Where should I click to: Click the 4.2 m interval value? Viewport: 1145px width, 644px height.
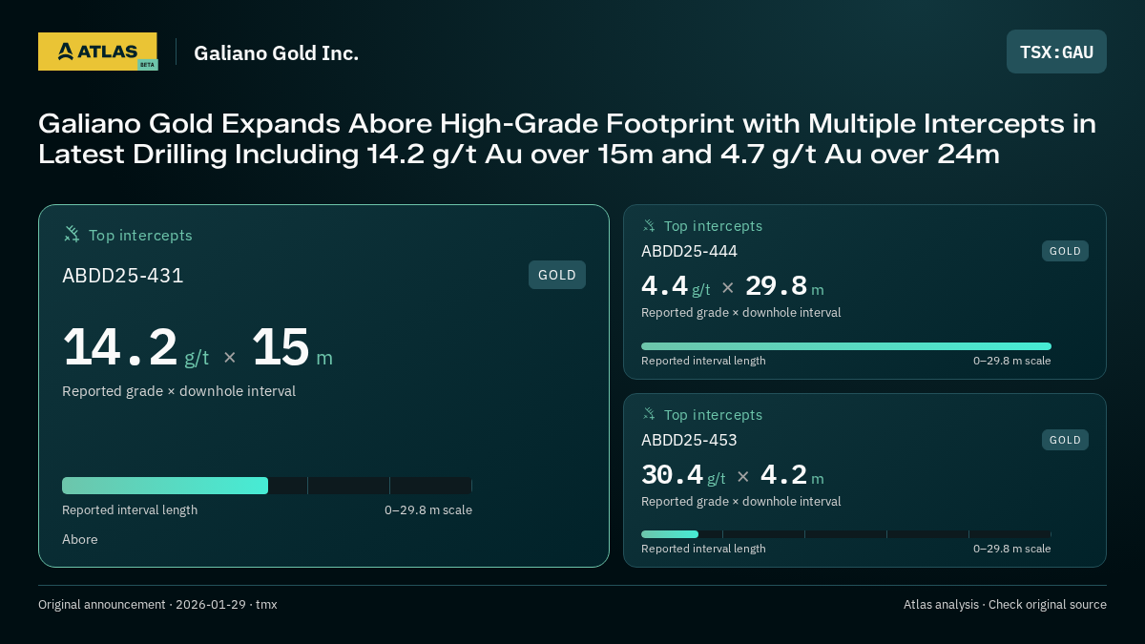pyautogui.click(x=792, y=474)
